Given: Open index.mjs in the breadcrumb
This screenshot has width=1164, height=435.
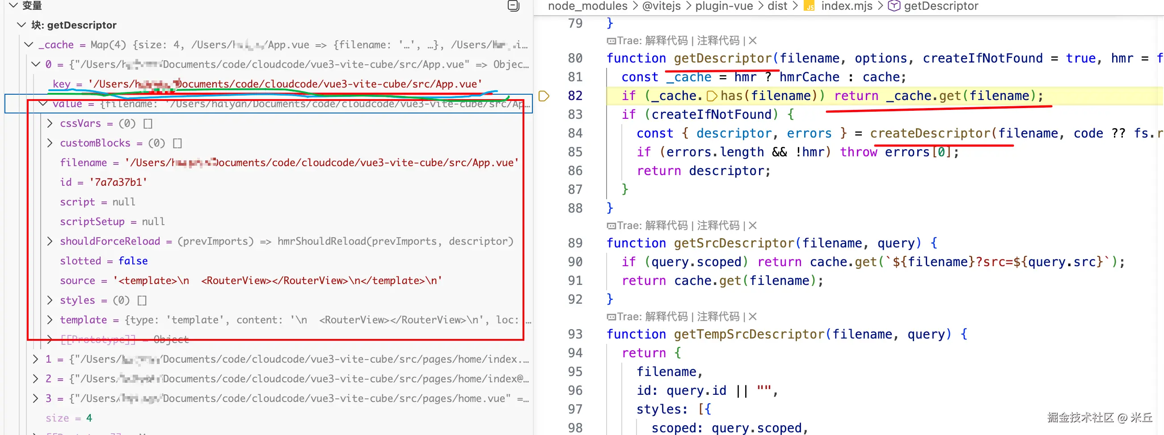Looking at the screenshot, I should tap(846, 6).
